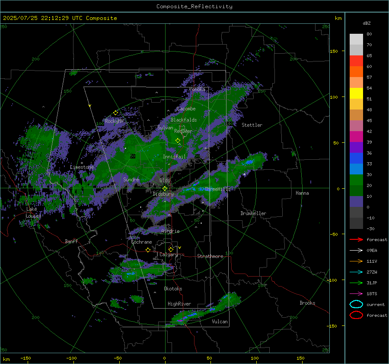Click the cyan current ellipse symbol
The height and width of the screenshot is (364, 389).
tap(356, 304)
